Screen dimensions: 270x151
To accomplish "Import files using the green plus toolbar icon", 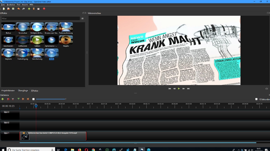I will point(29,9).
